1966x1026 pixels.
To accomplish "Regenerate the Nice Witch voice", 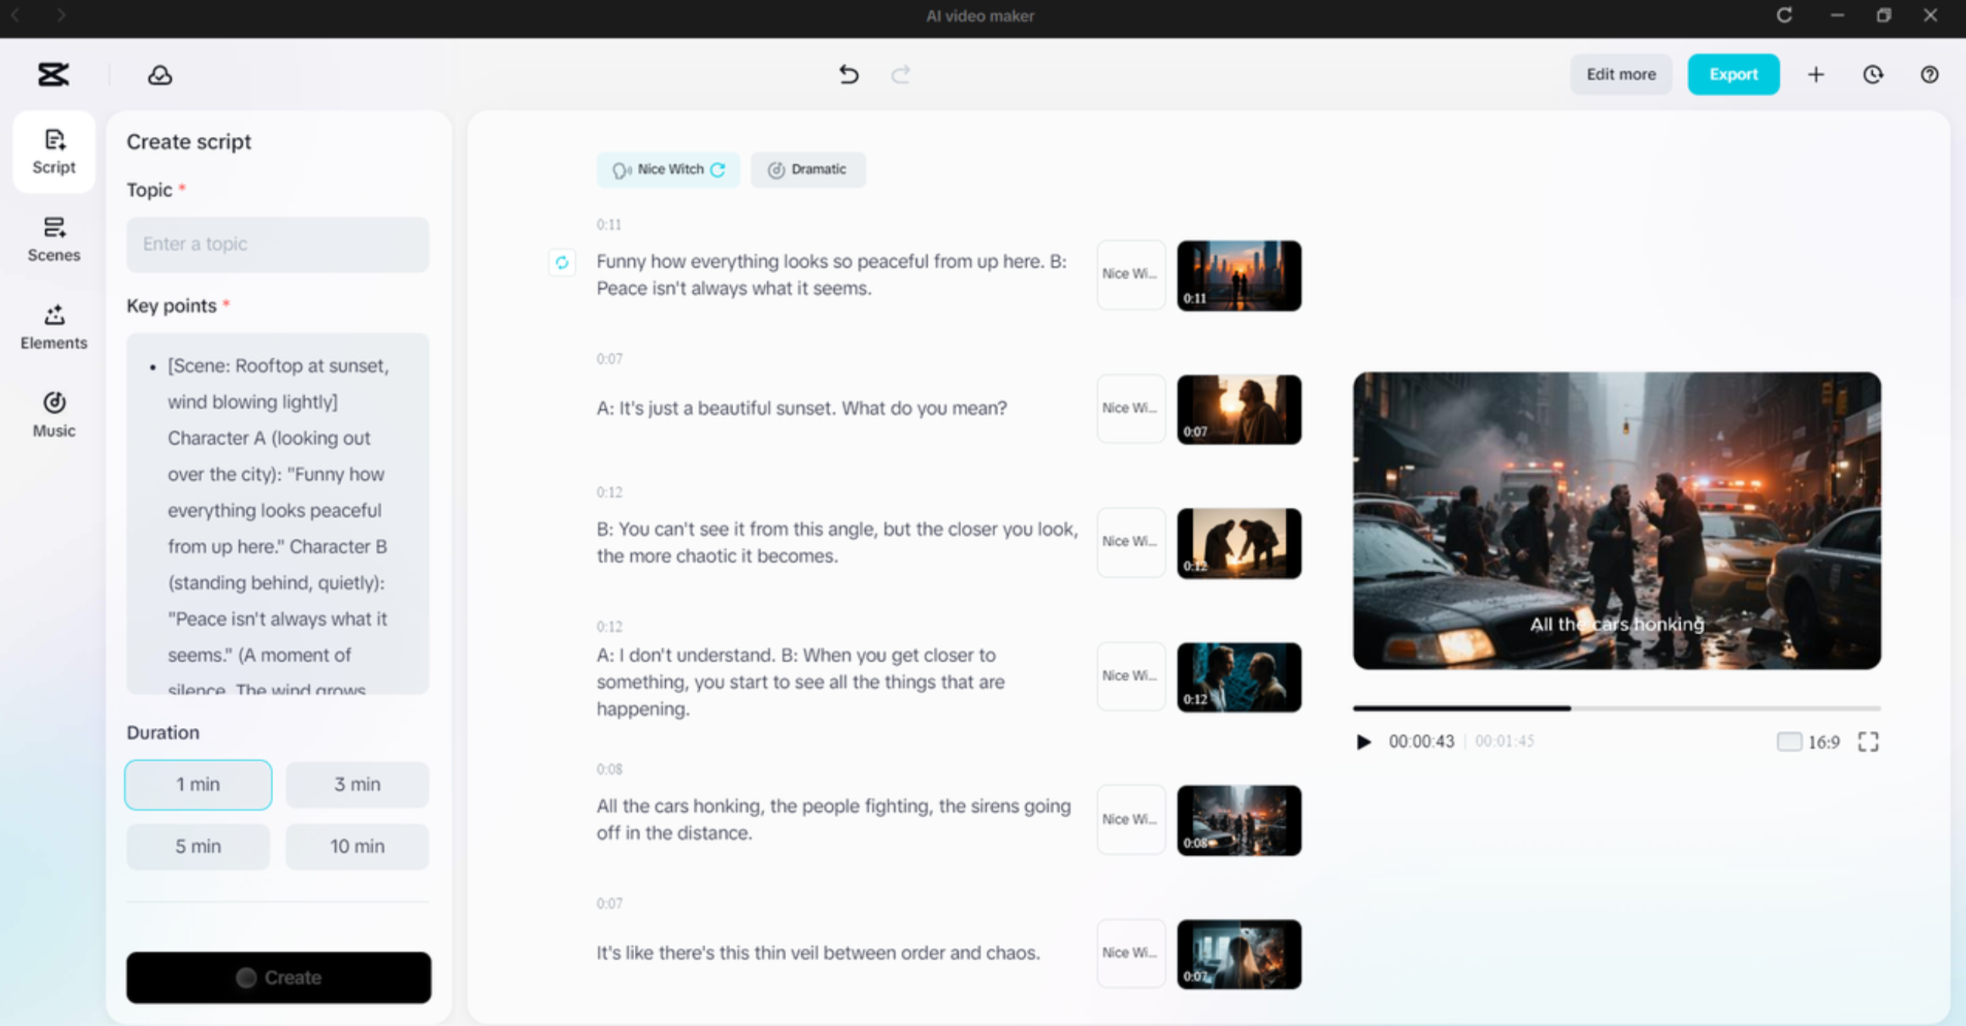I will tap(717, 169).
